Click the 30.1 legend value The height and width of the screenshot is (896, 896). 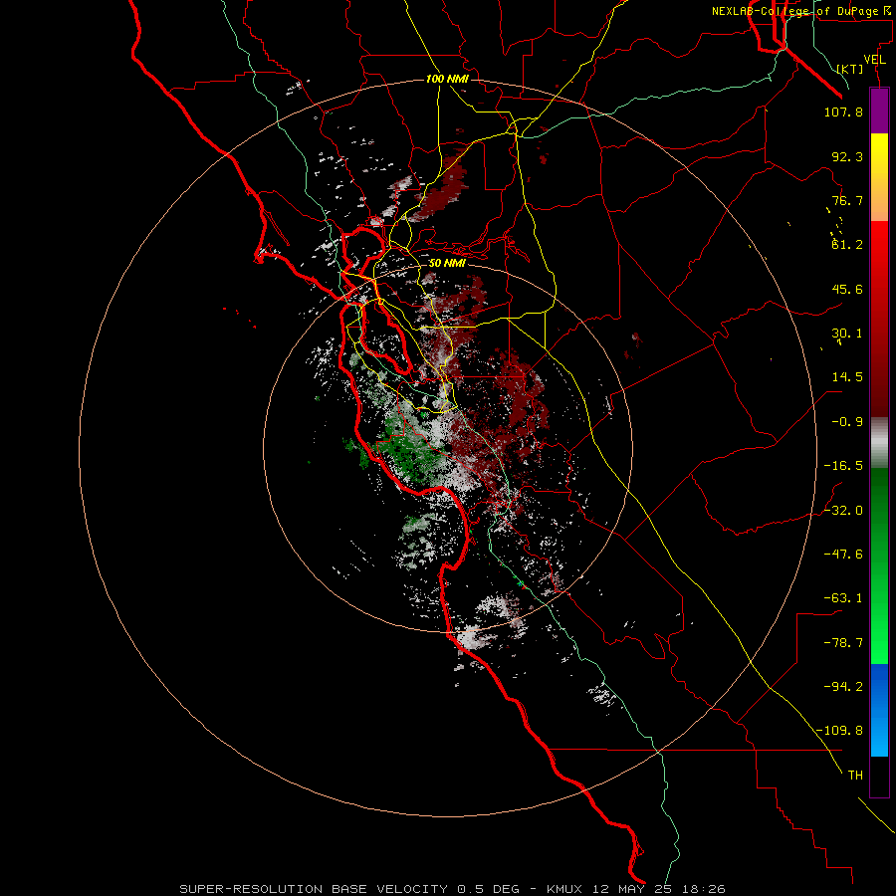point(847,334)
